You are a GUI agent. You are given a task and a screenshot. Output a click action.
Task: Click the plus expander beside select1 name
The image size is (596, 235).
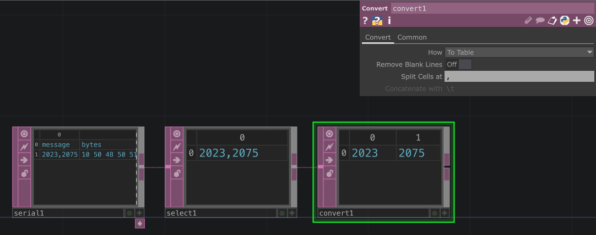(x=292, y=213)
